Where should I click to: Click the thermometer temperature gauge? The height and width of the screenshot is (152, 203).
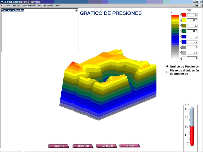[x=192, y=126]
